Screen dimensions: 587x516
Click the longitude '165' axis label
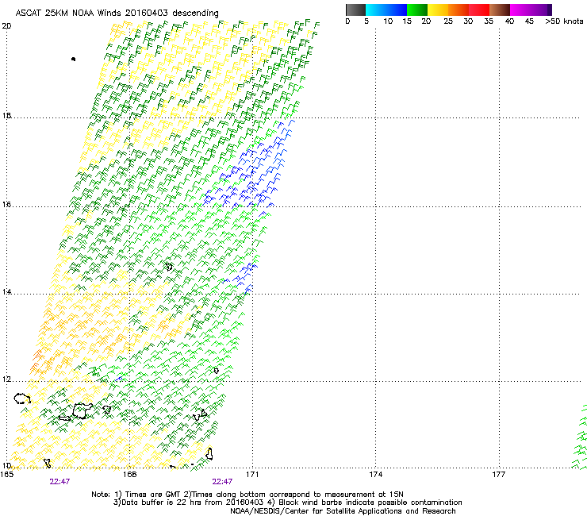coord(6,475)
